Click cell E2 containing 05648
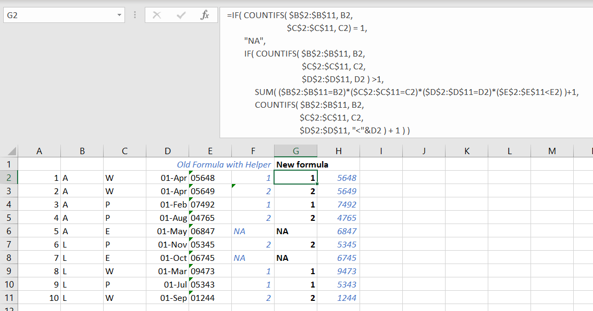The image size is (593, 311). pyautogui.click(x=210, y=178)
